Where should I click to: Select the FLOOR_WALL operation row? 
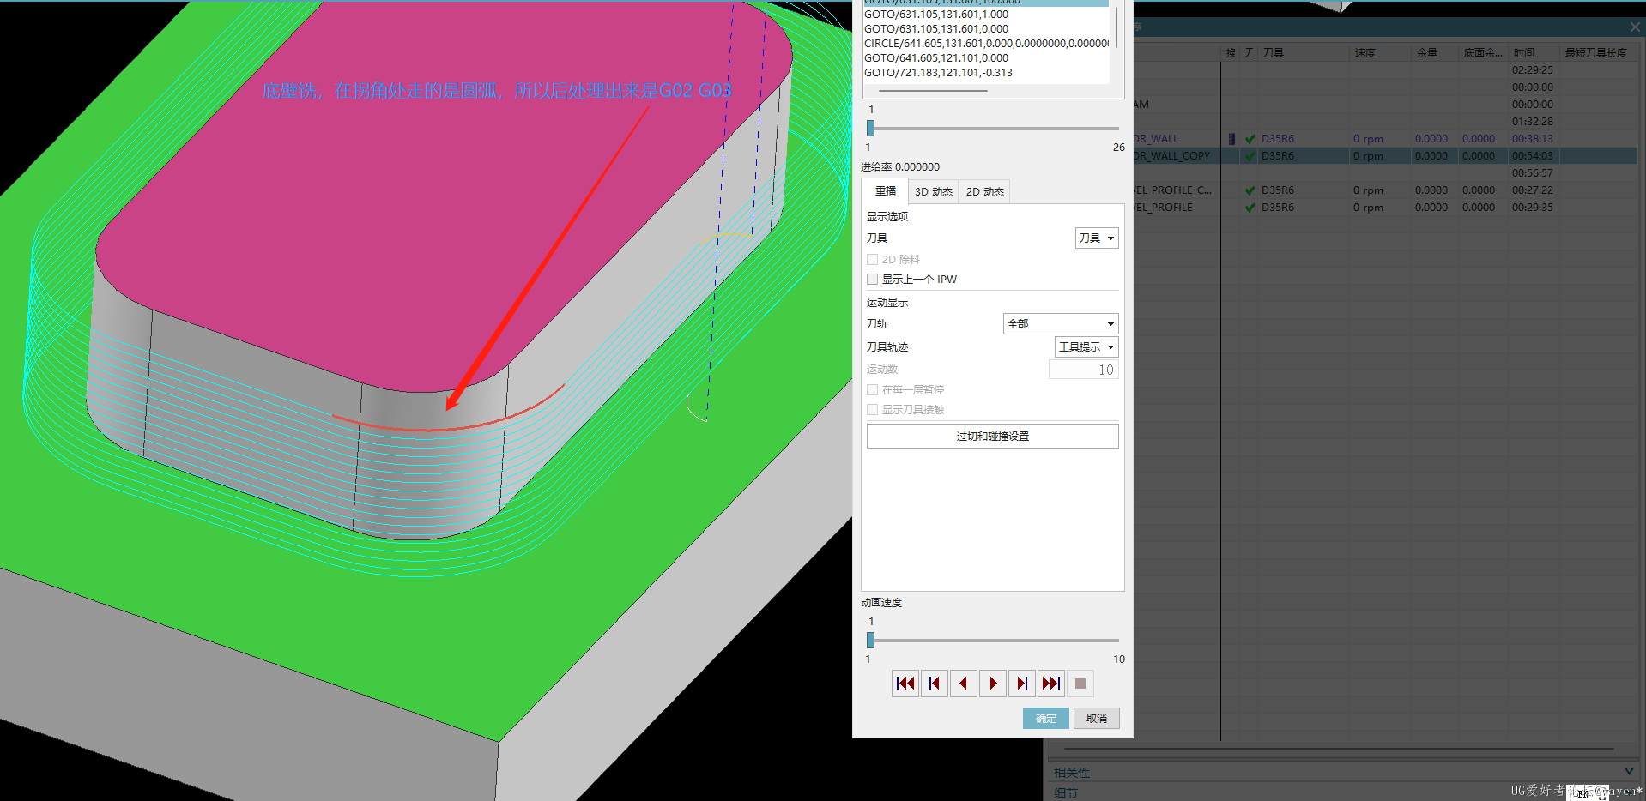point(1385,139)
